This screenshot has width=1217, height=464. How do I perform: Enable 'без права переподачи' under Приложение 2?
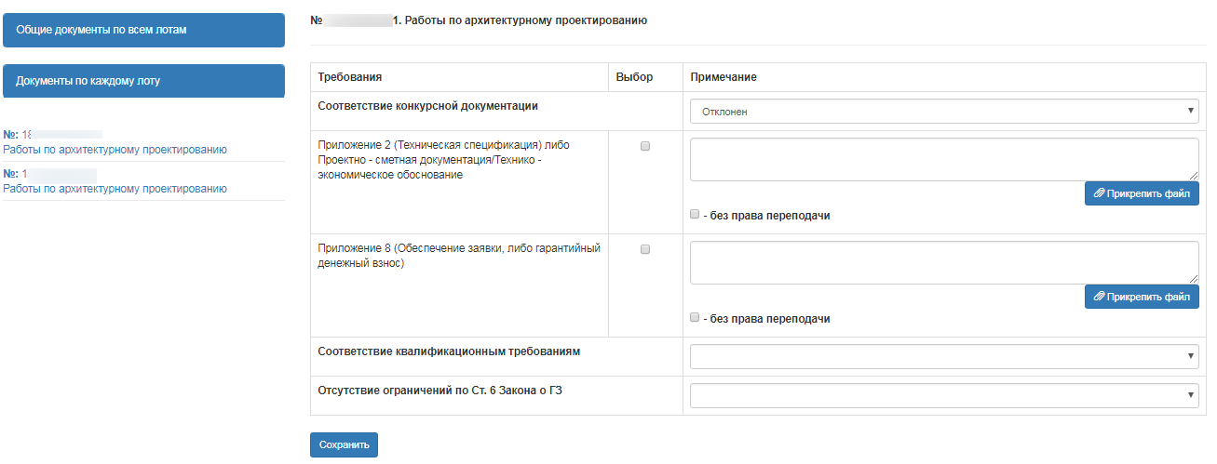pos(695,215)
